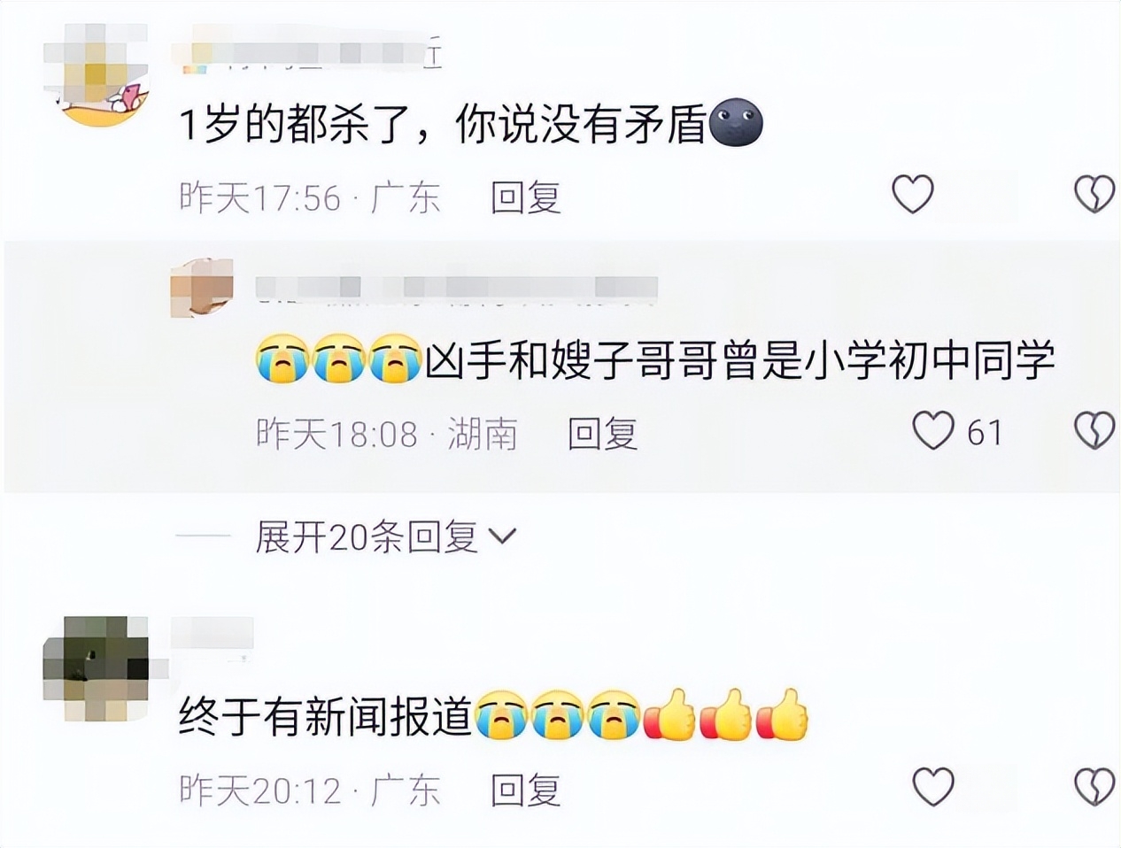Image resolution: width=1121 pixels, height=848 pixels.
Task: Dislike the 17:56 Guangdong comment
Action: click(x=1095, y=195)
